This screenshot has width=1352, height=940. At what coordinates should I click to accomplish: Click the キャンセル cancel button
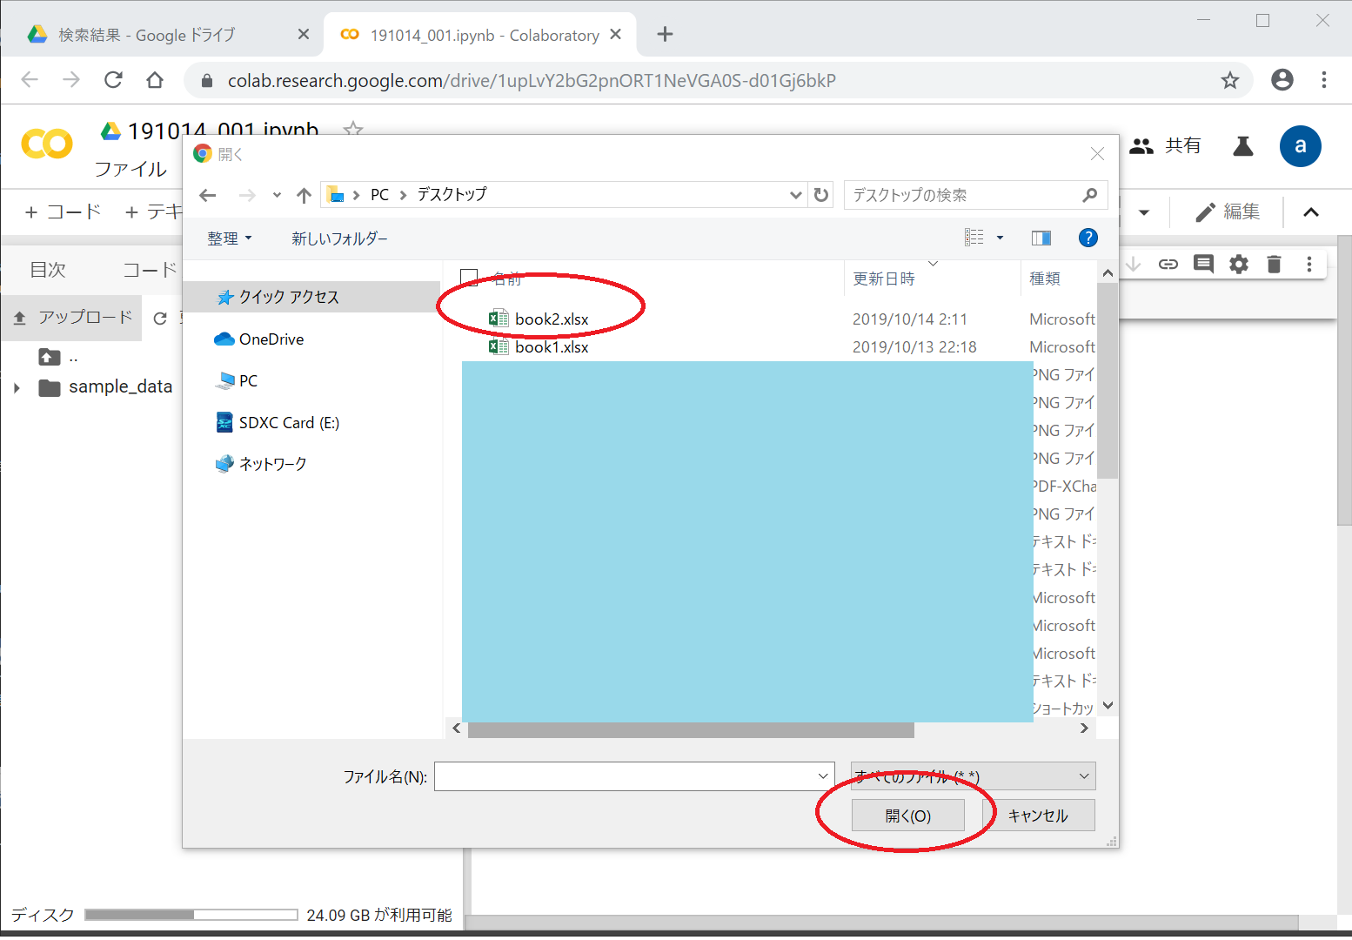(1037, 816)
